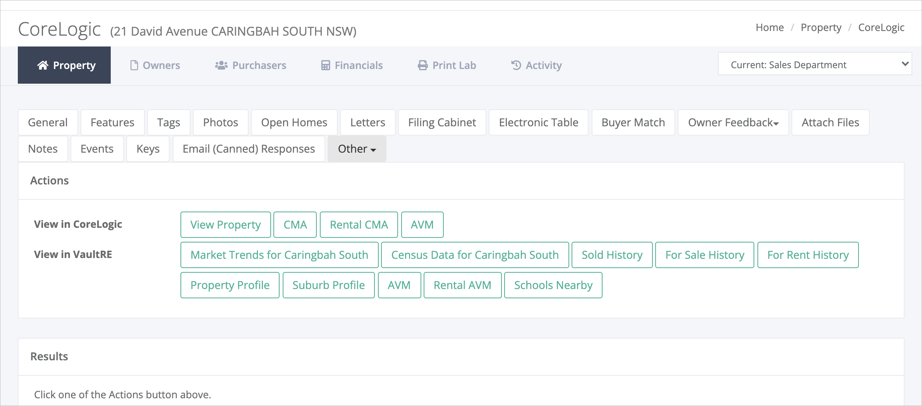Click the For Rent History button

(808, 255)
